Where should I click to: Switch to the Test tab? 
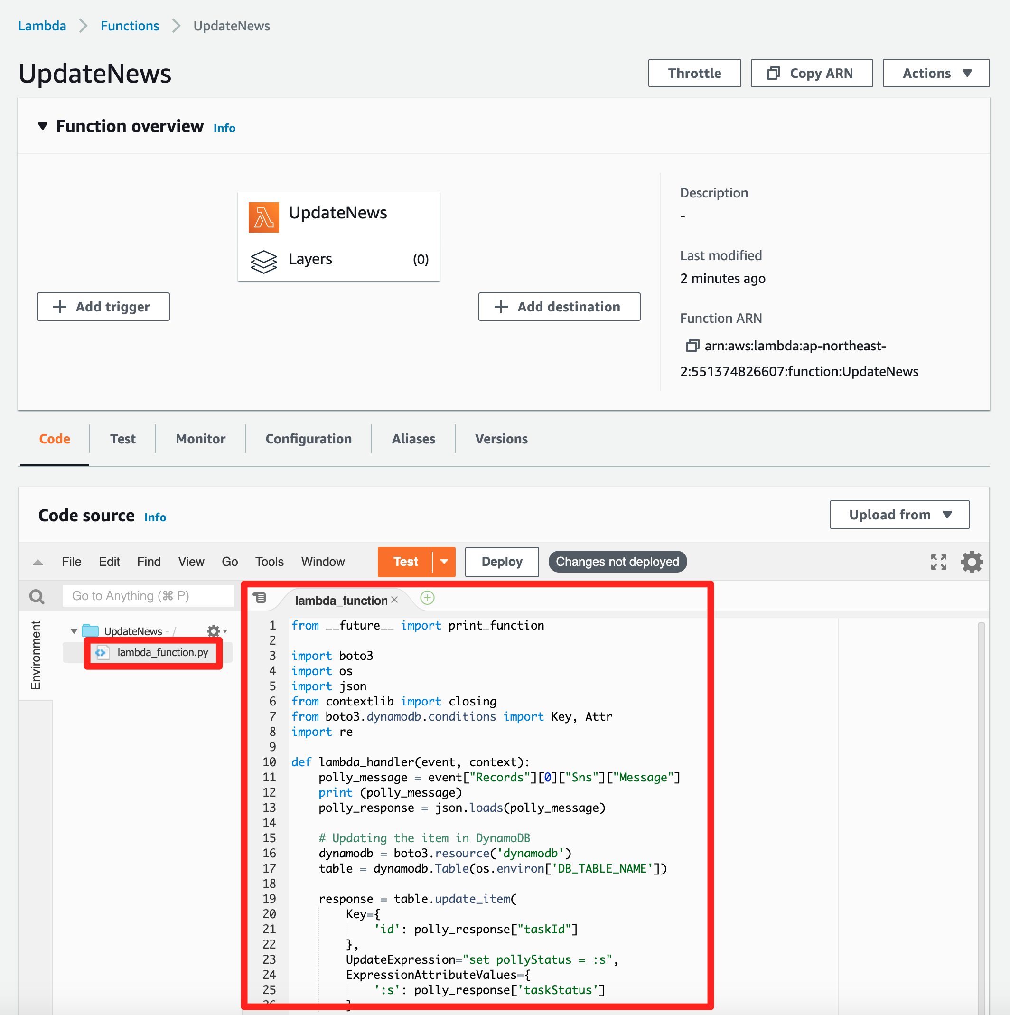123,439
